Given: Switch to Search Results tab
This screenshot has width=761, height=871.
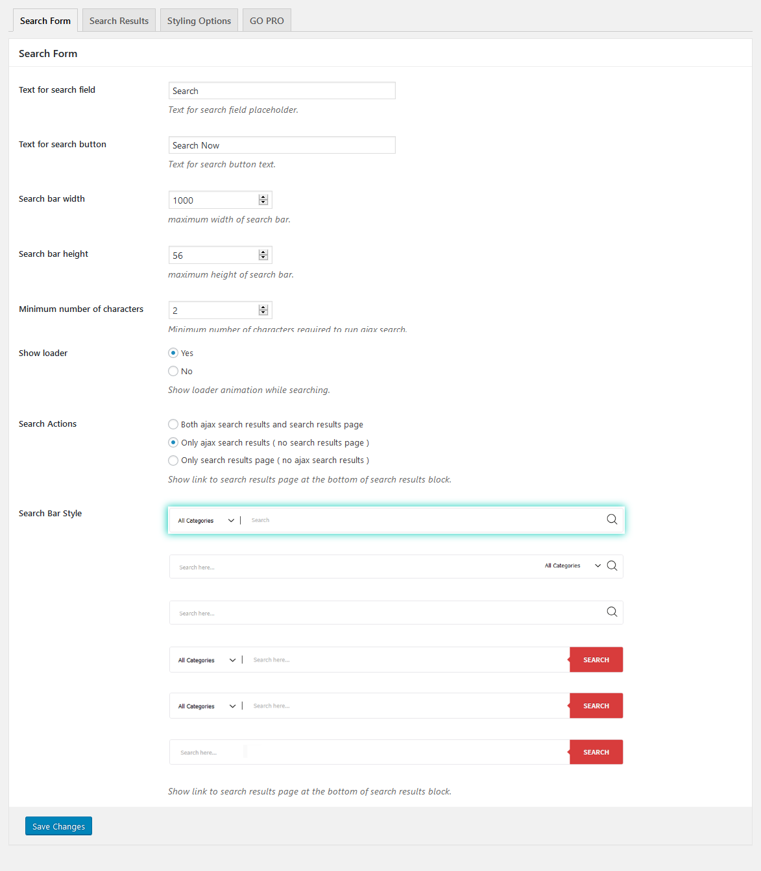Looking at the screenshot, I should point(119,21).
